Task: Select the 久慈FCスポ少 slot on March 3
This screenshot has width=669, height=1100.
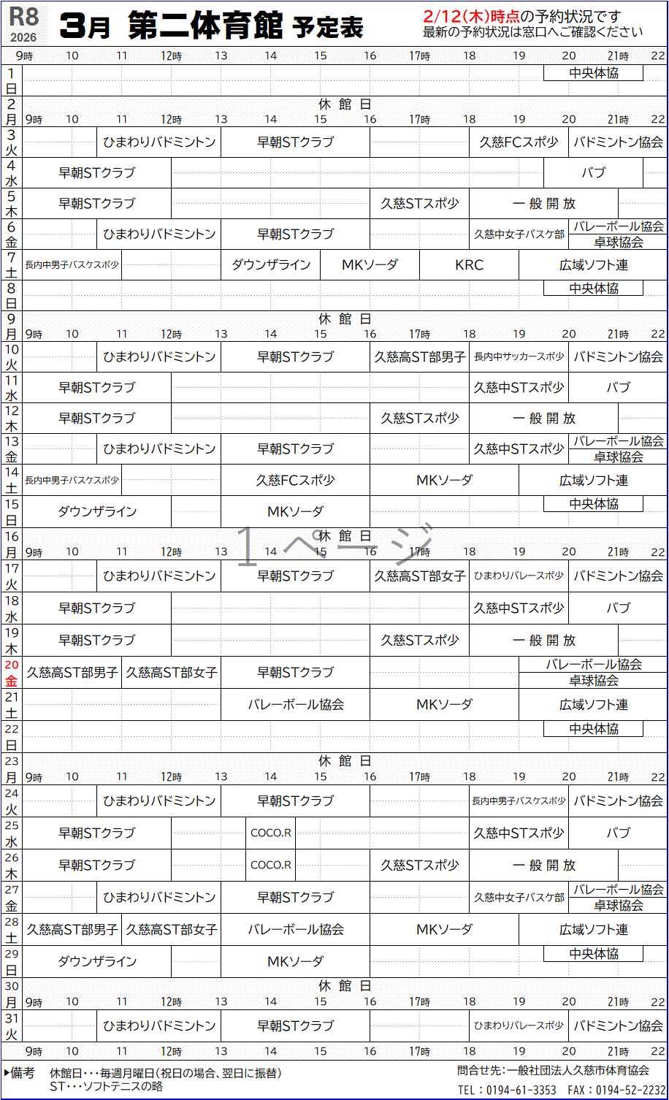Action: tap(519, 142)
